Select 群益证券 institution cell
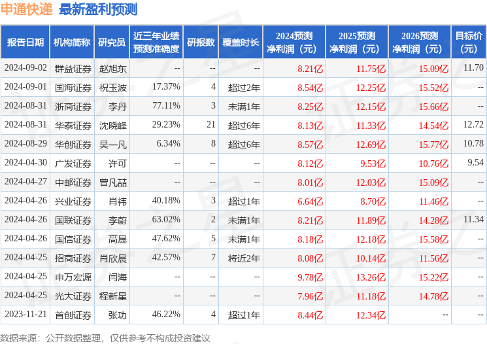The width and height of the screenshot is (487, 344). click(73, 69)
